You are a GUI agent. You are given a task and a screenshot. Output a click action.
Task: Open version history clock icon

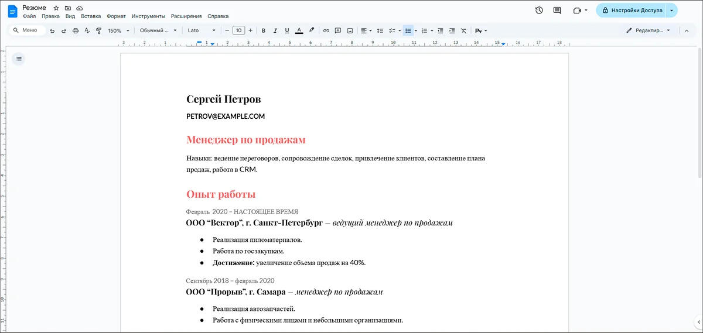coord(539,11)
